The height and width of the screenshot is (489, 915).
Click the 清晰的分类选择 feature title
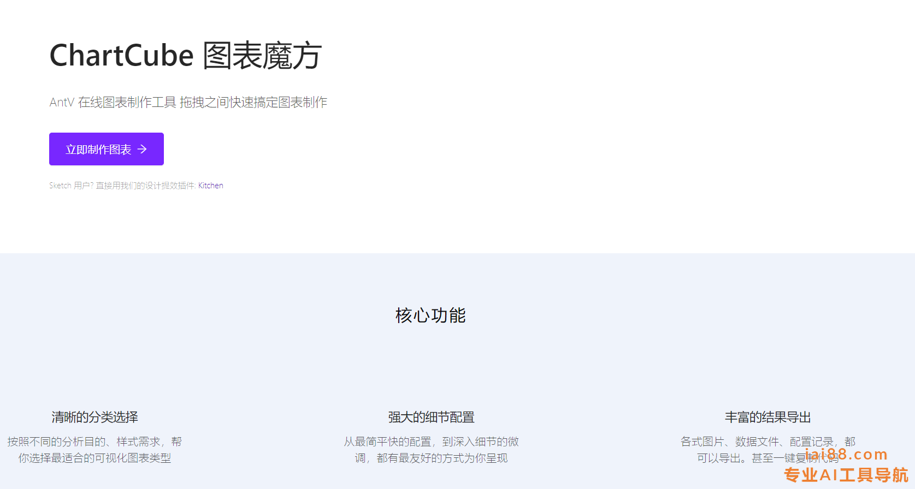95,418
